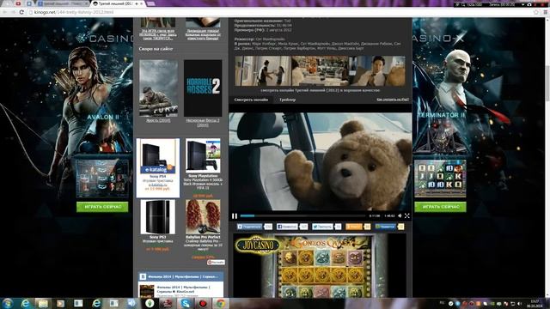Viewport: 550px width, 309px height.
Task: Open the Terminator II slot preview
Action: click(440, 179)
